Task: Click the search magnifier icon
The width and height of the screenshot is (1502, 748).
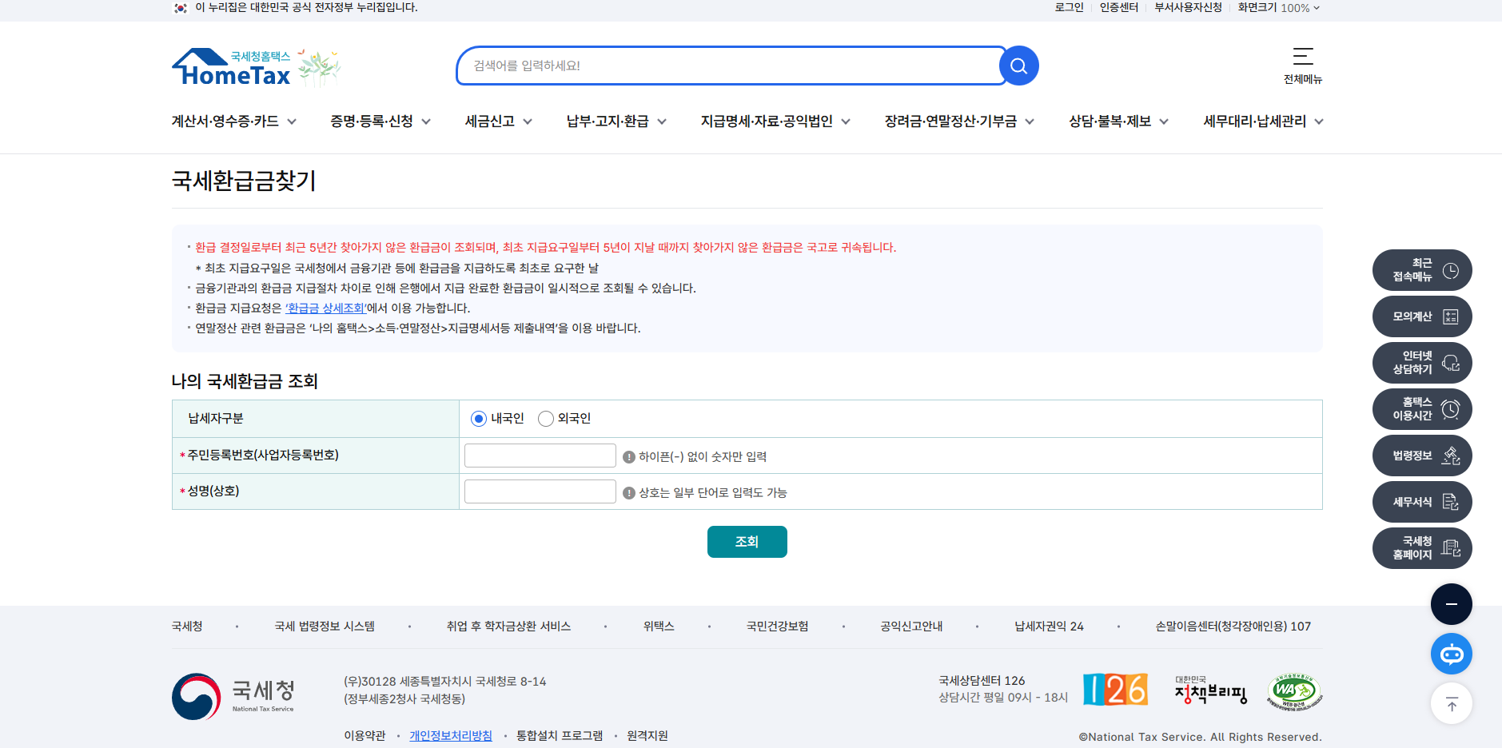Action: (1018, 66)
